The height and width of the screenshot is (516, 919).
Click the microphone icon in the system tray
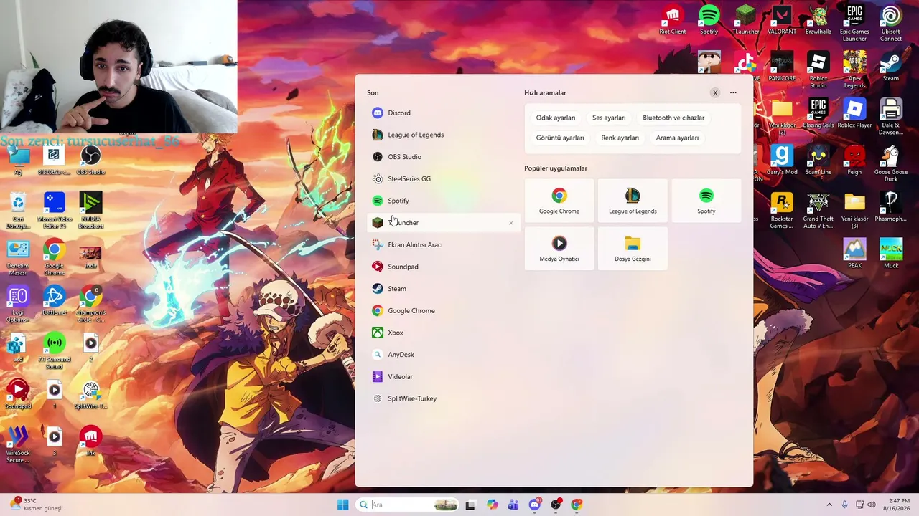click(844, 505)
